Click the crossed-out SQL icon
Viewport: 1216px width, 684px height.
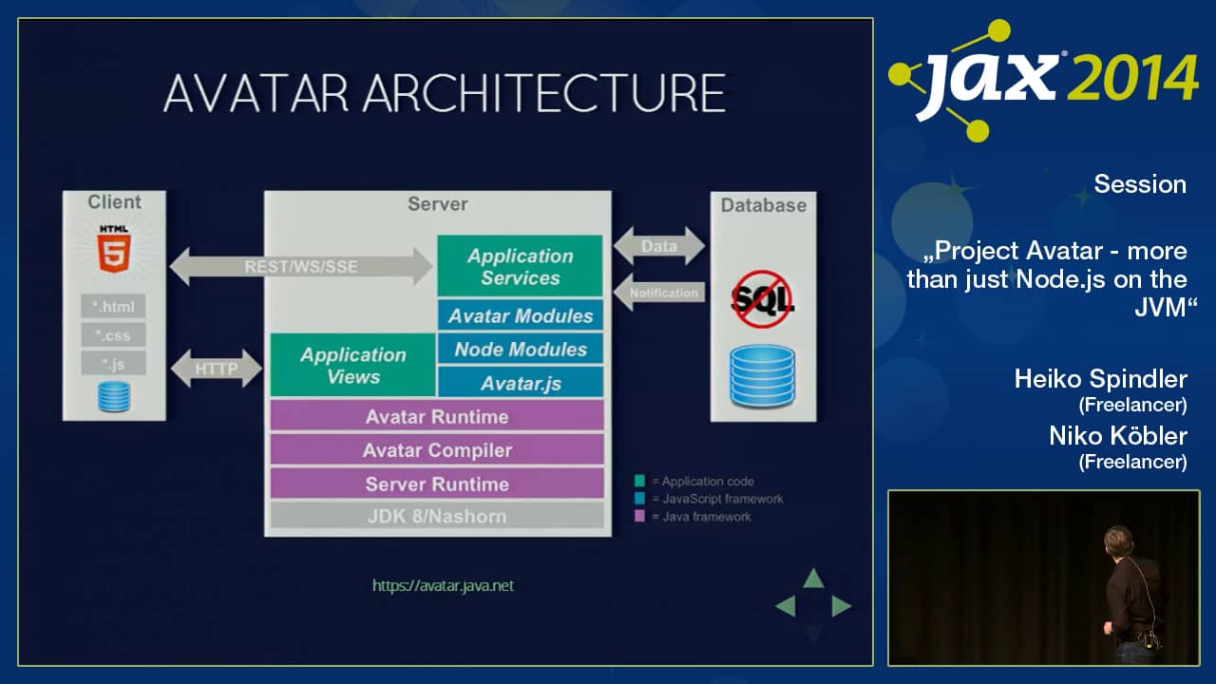point(762,299)
